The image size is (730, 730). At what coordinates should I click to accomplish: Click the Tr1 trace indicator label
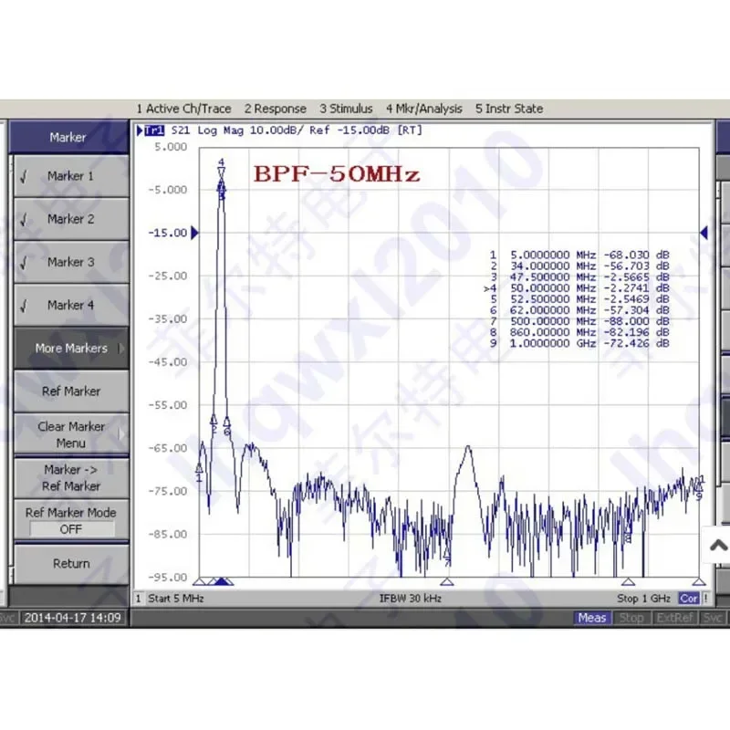pos(154,130)
